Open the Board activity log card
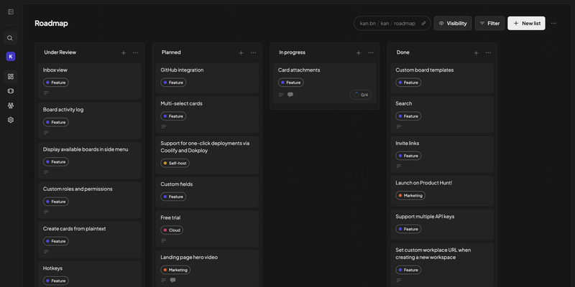The width and height of the screenshot is (575, 287). click(x=89, y=121)
